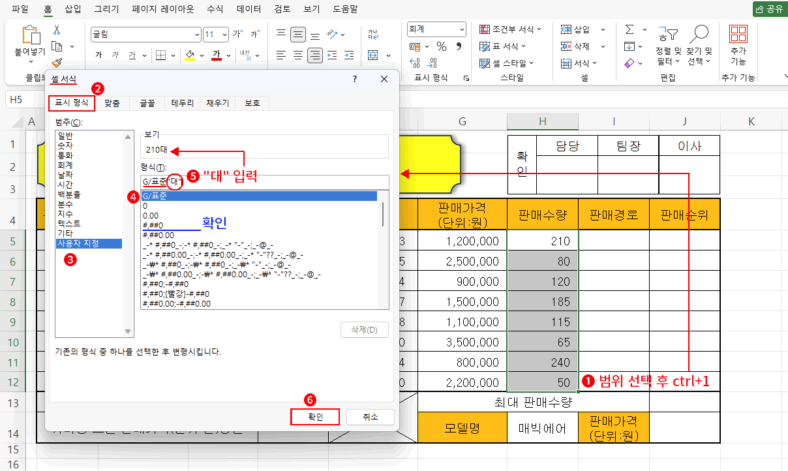The image size is (788, 471).
Task: Toggle bold formatting in the ribbon
Action: pyautogui.click(x=97, y=53)
